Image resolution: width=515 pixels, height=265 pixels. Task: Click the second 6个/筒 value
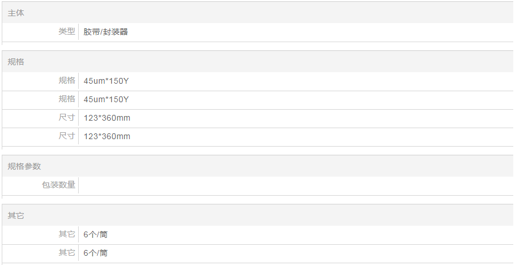click(95, 253)
